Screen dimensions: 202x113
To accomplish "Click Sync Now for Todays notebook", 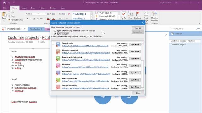I will click(135, 87).
